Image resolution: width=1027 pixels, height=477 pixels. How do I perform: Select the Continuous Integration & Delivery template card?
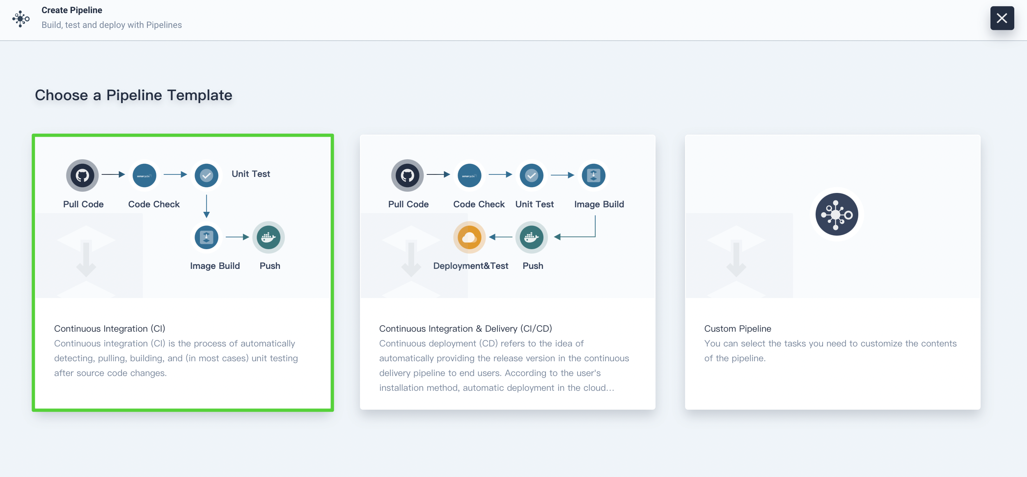508,272
